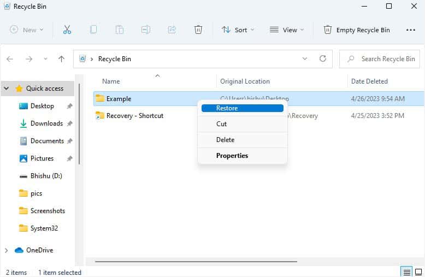Collapse the Quick access tree node
The height and width of the screenshot is (277, 425).
pos(7,89)
